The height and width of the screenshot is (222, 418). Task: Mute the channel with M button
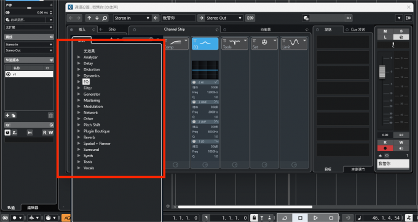[385, 31]
